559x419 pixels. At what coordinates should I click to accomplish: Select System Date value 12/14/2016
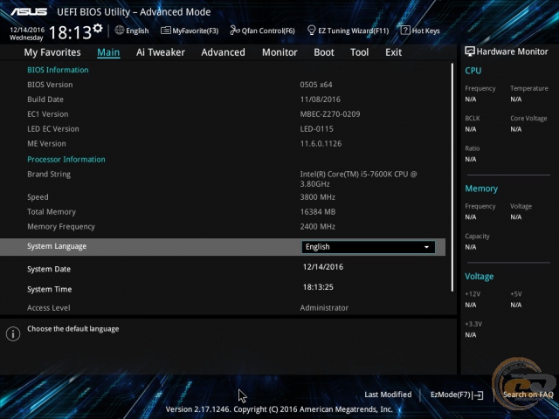click(x=323, y=267)
